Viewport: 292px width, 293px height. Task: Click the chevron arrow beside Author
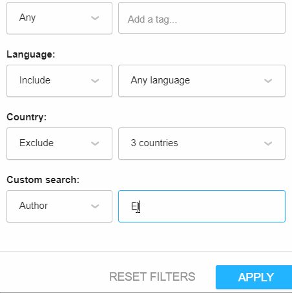(95, 206)
